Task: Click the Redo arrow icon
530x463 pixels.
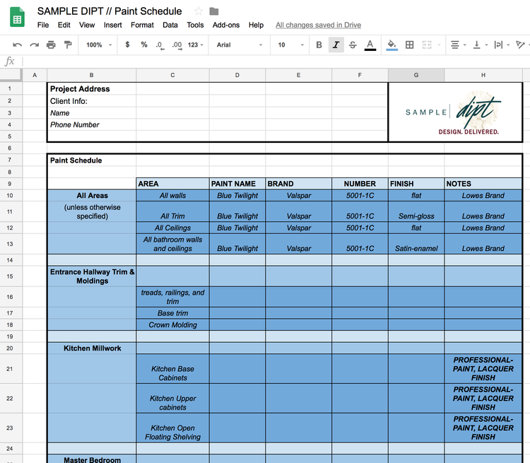Action: [34, 45]
